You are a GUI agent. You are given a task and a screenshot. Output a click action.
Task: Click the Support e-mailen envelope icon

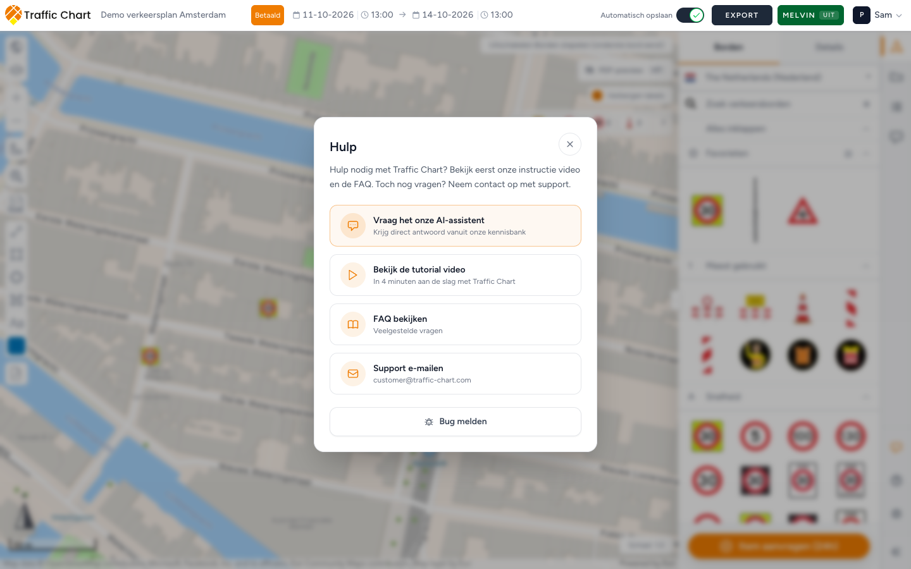coord(353,374)
